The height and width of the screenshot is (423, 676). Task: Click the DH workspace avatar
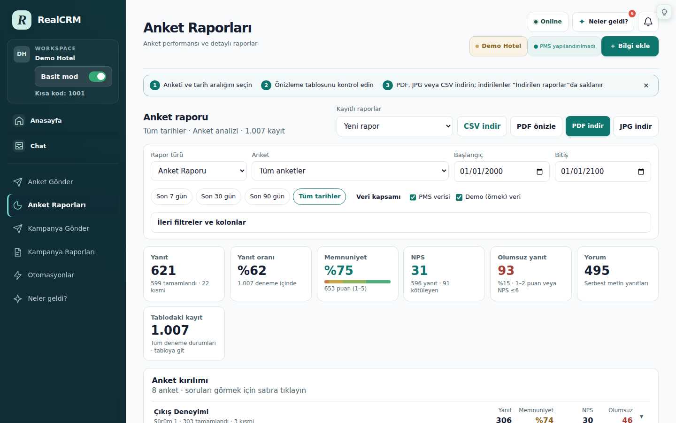tap(22, 54)
